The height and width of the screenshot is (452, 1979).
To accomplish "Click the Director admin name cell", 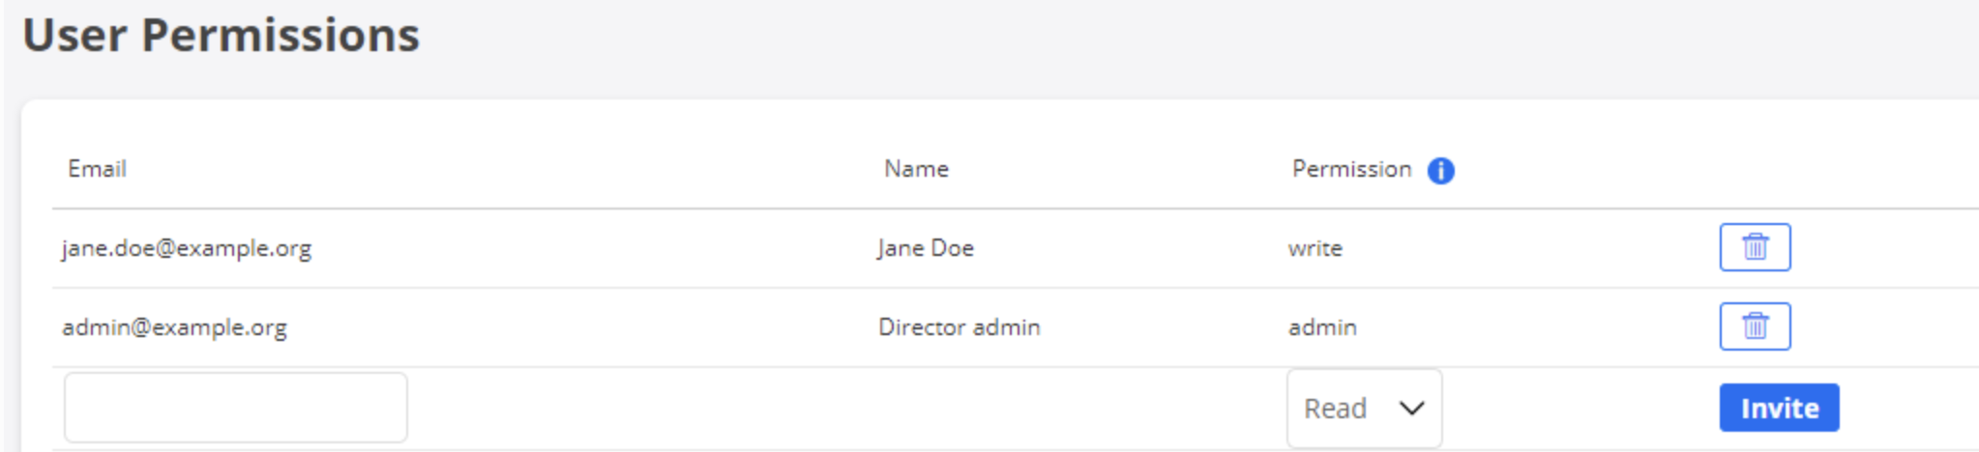I will [x=959, y=327].
